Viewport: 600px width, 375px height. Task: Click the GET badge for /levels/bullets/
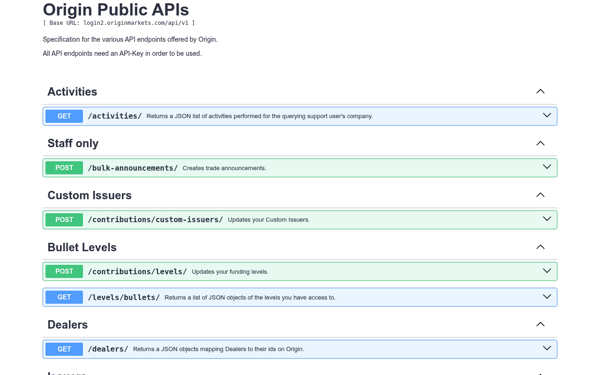pos(64,297)
